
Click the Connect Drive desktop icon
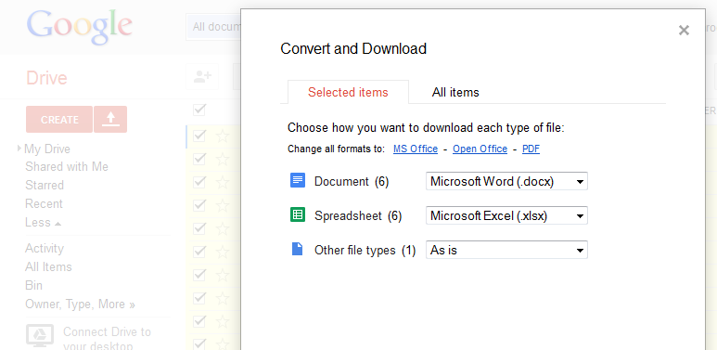40,336
